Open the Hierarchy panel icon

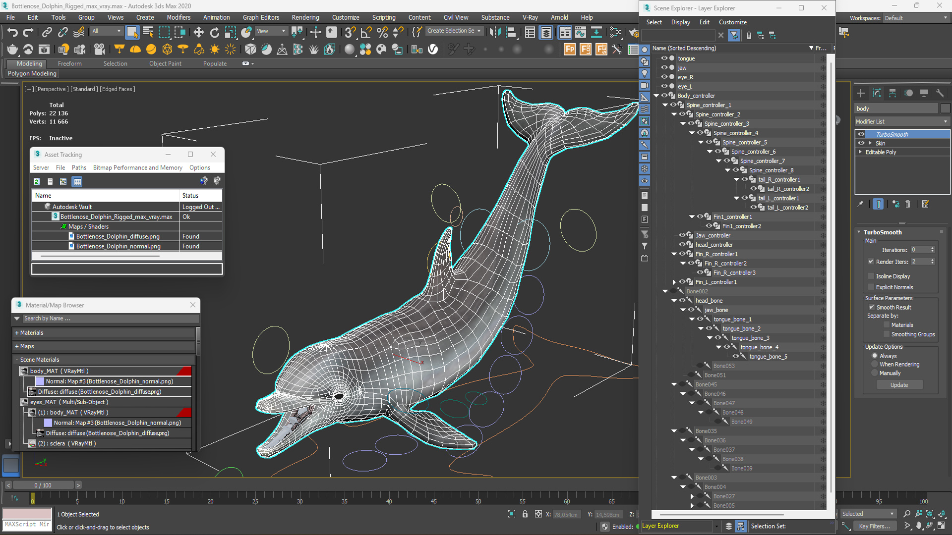(x=892, y=93)
